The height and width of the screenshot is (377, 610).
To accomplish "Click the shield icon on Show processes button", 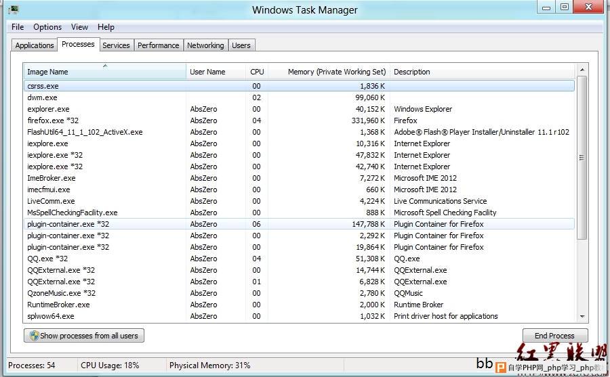I will (x=34, y=336).
